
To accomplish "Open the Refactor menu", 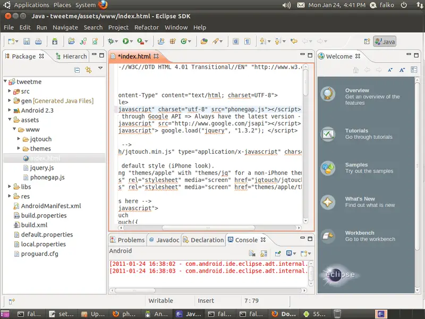I will point(147,28).
